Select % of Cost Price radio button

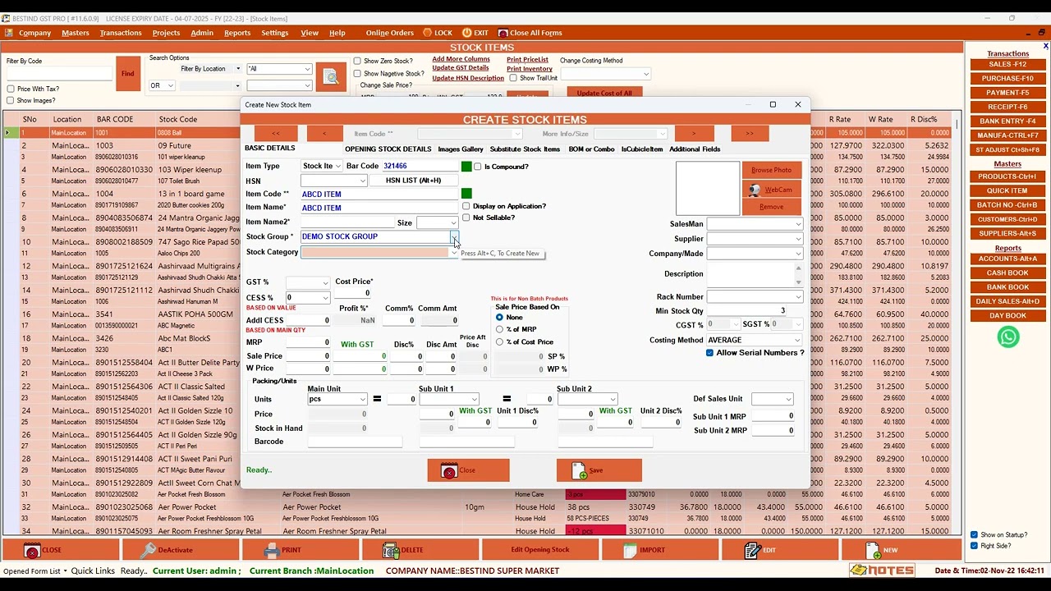(x=499, y=341)
